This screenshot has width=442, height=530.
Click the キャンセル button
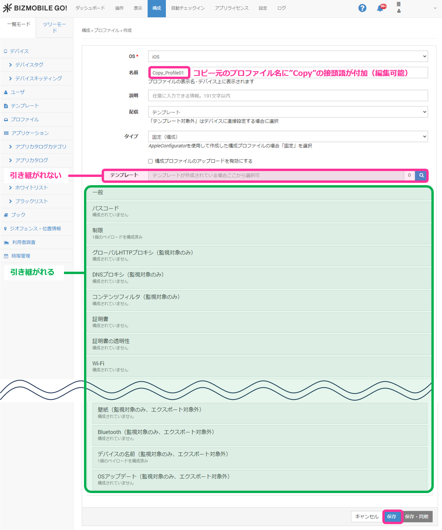coord(367,517)
